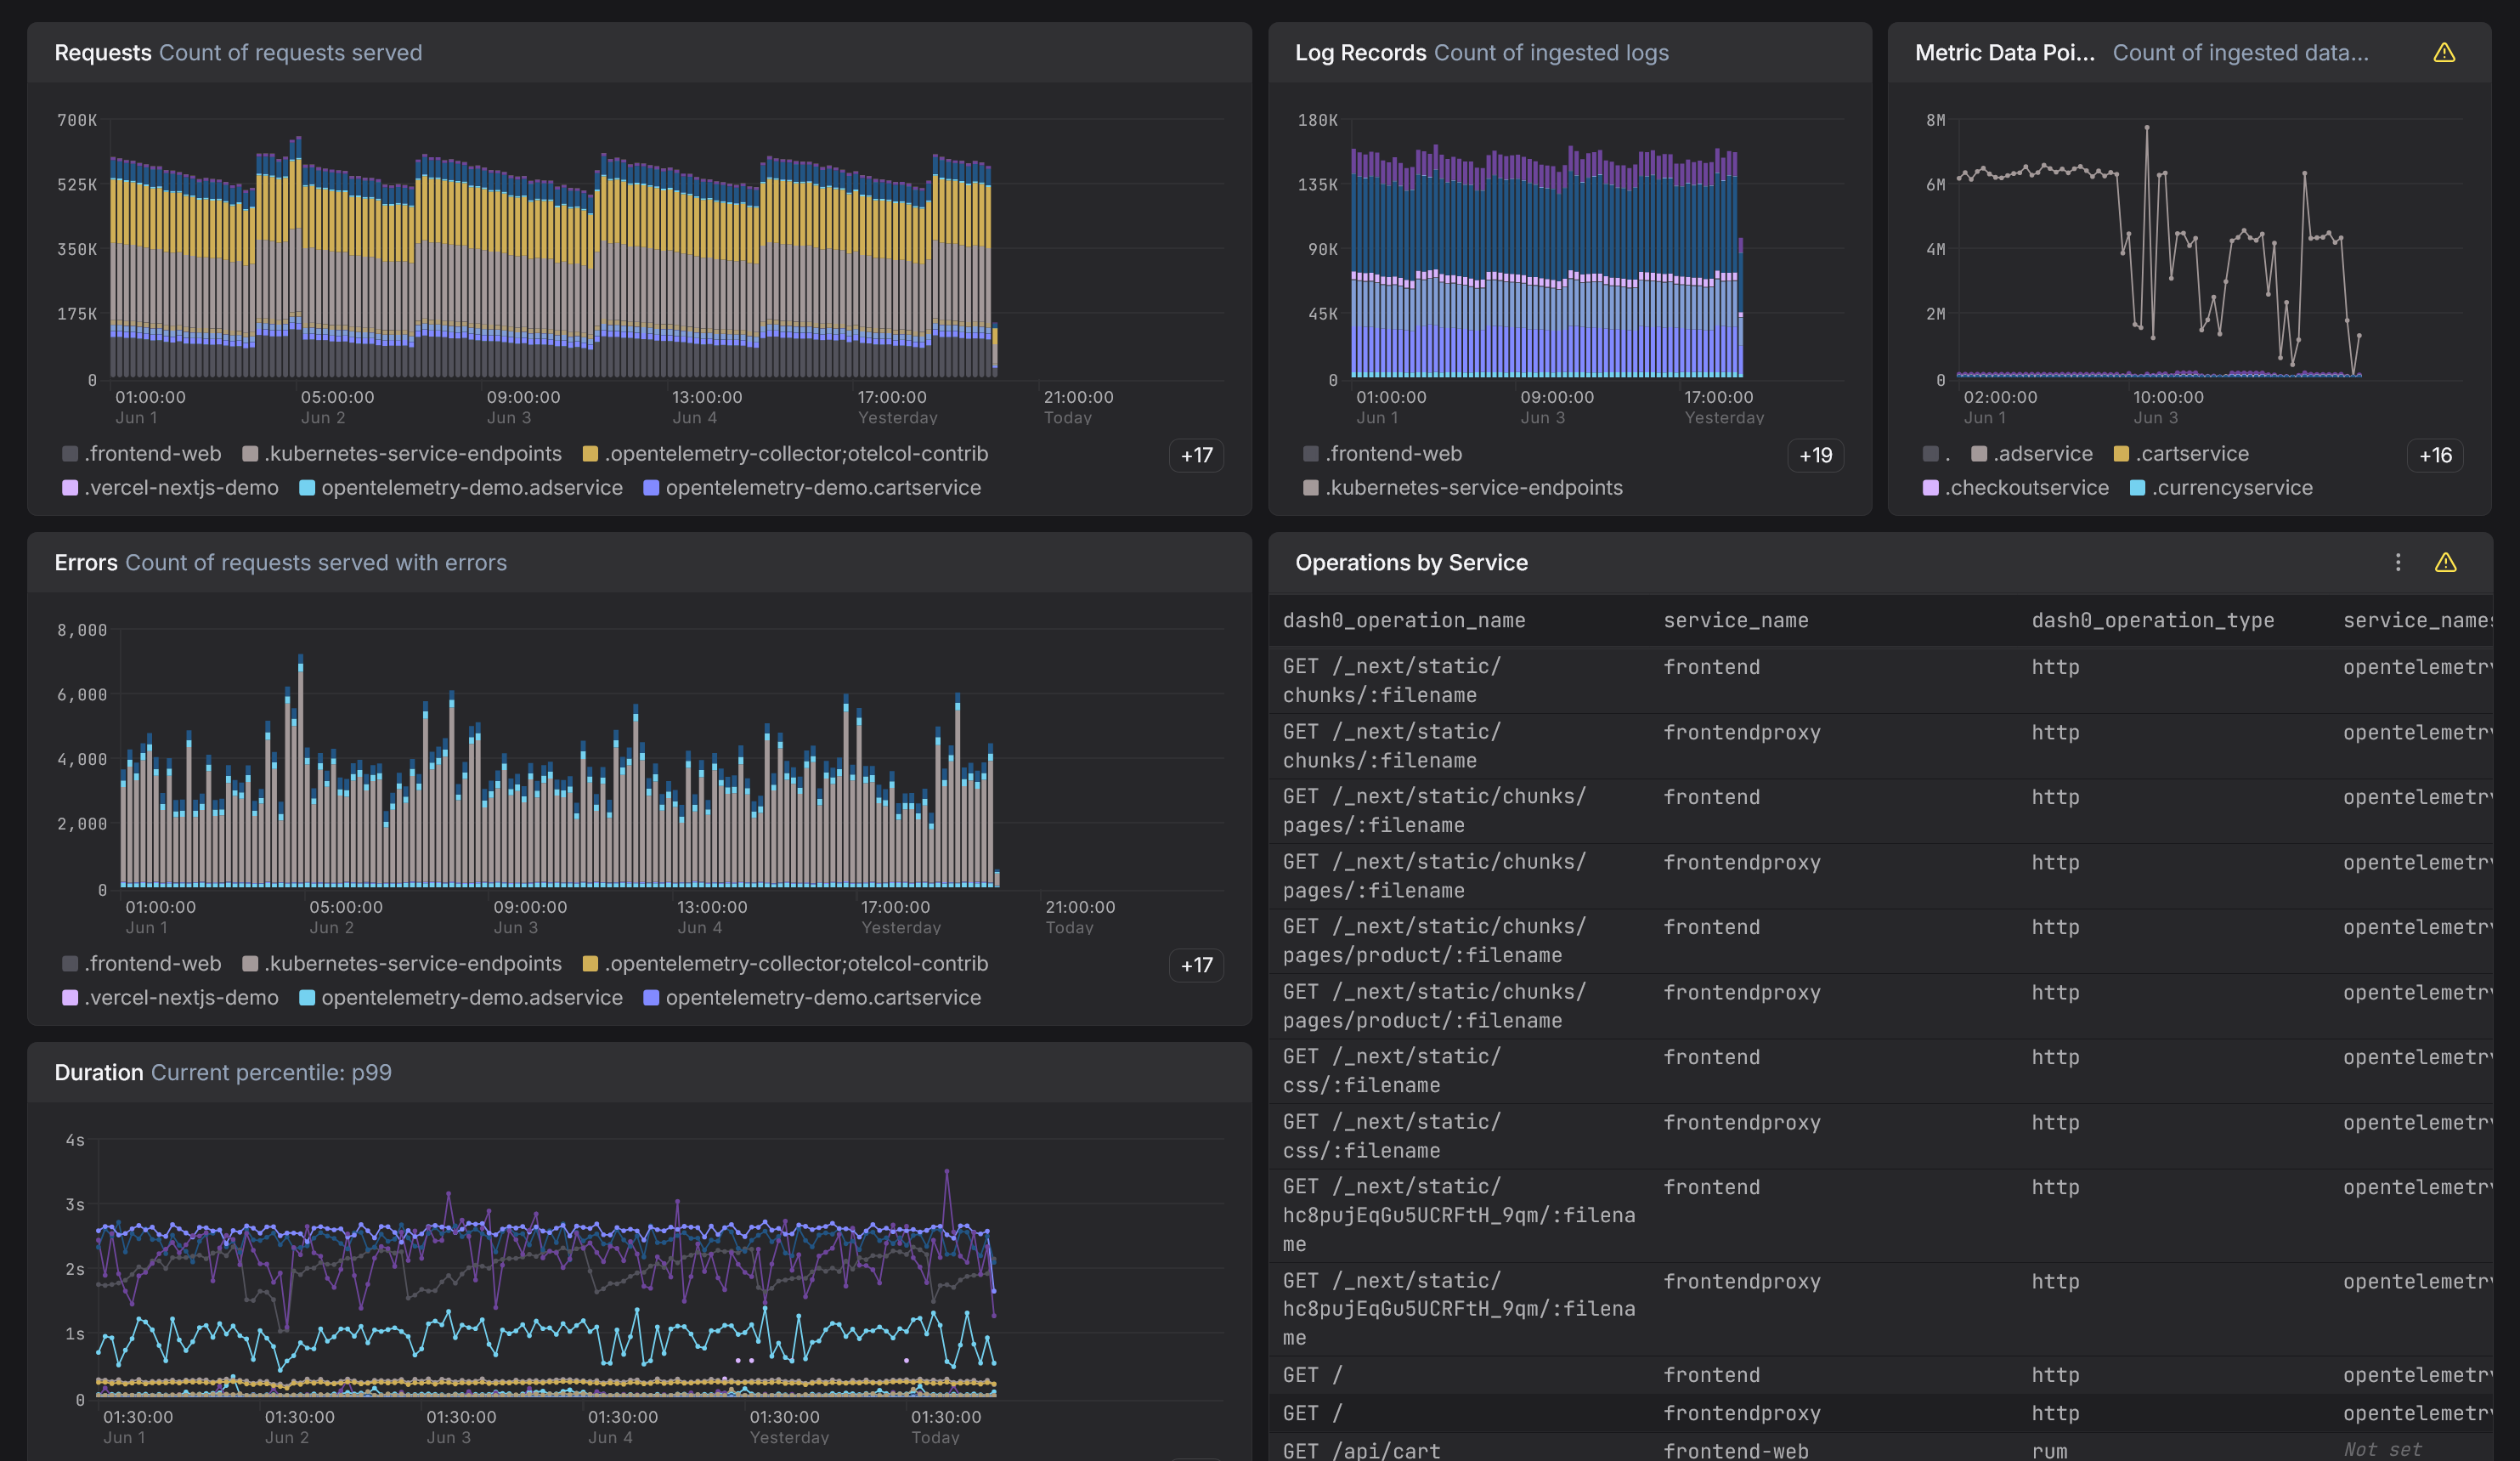Expand +17 hidden series in Errors legend
The height and width of the screenshot is (1461, 2520).
coord(1196,966)
